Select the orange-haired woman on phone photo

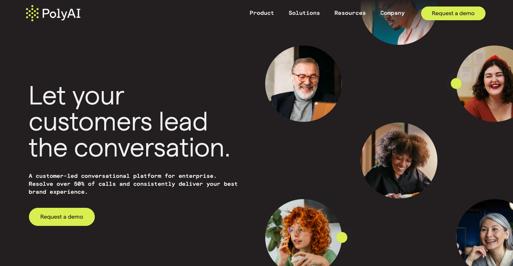click(304, 233)
